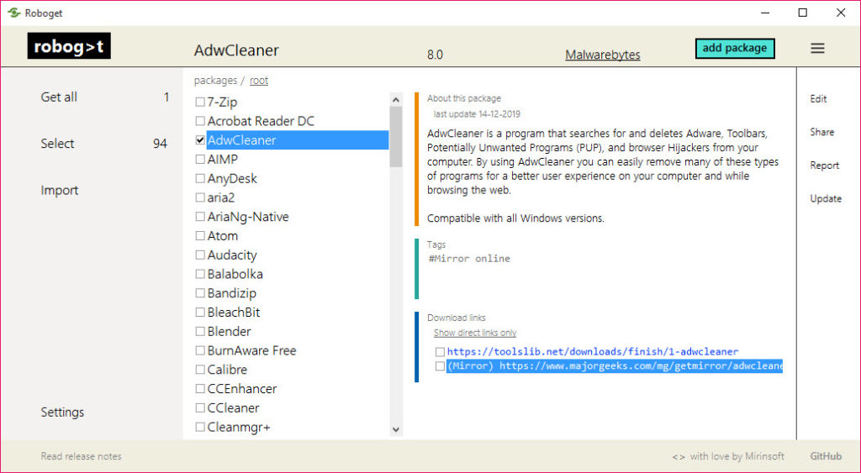
Task: Tick the aria2 checkbox
Action: (200, 197)
